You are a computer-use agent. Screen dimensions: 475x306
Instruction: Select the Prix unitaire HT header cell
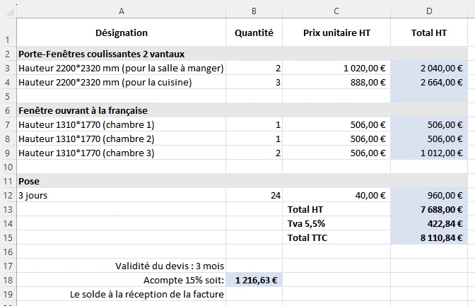(336, 33)
